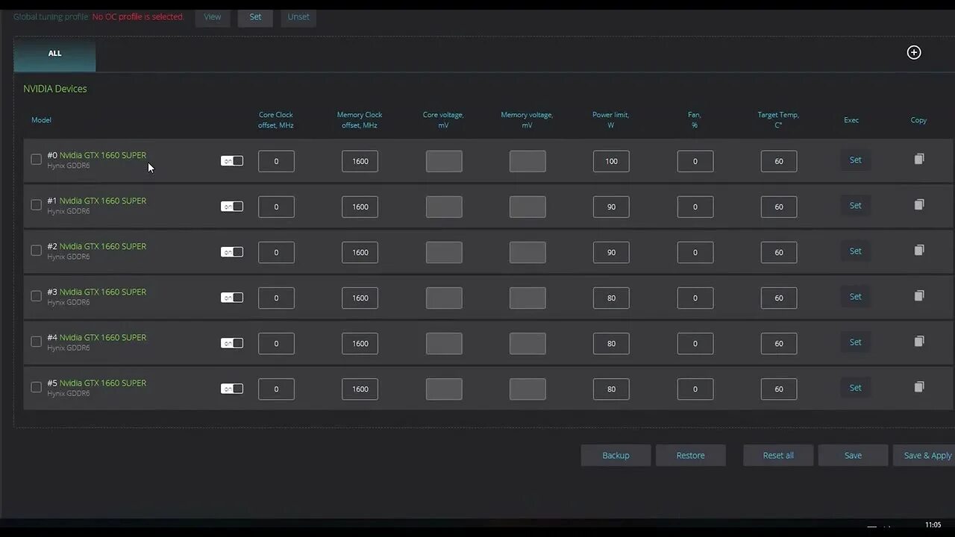This screenshot has width=955, height=537.
Task: Click Set in Exec column for GPU #3
Action: click(x=856, y=297)
